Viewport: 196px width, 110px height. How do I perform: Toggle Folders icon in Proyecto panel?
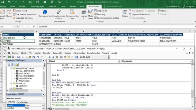point(17,64)
